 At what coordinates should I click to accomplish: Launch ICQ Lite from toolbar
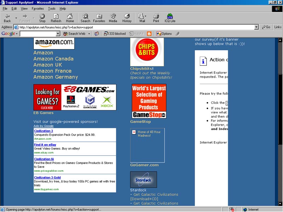[x=170, y=18]
